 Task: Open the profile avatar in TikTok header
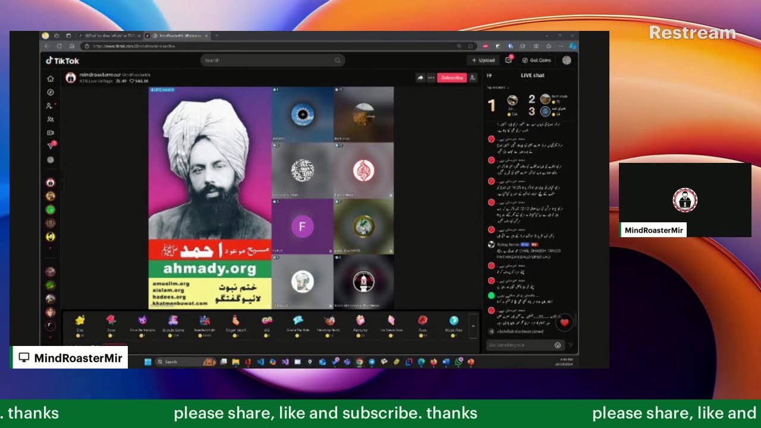click(567, 60)
